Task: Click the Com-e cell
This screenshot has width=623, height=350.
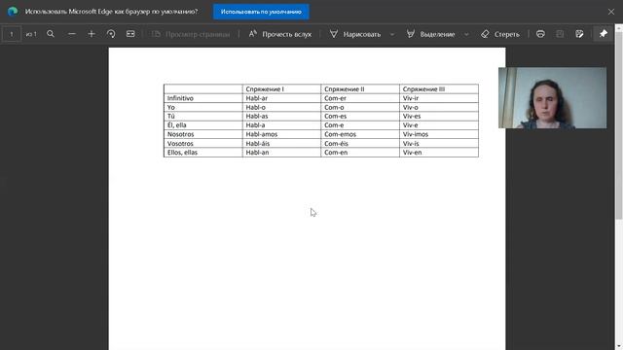Action: [360, 125]
